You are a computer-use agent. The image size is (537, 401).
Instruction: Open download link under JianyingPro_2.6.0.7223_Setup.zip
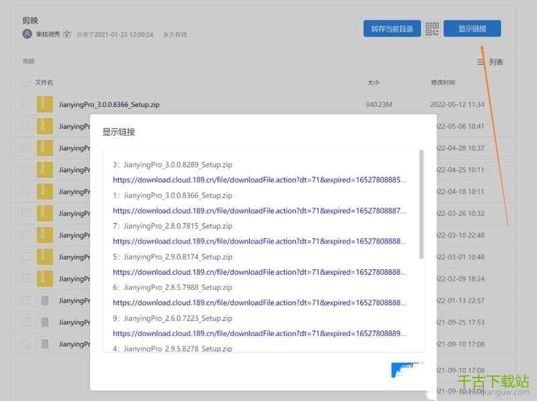pyautogui.click(x=259, y=333)
